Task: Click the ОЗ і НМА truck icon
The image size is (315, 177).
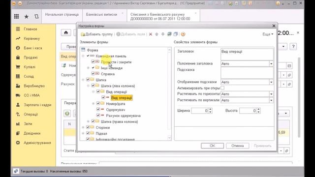Action: pos(18,95)
